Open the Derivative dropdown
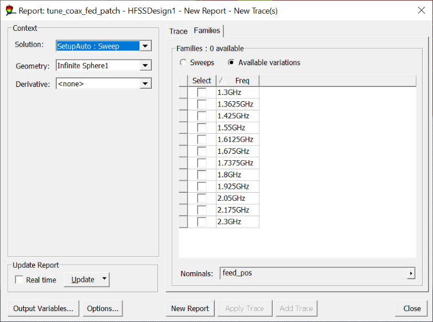Image resolution: width=433 pixels, height=322 pixels. pyautogui.click(x=145, y=84)
